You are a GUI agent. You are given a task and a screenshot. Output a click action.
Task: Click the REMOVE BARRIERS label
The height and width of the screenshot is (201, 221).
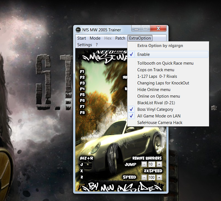click(147, 158)
